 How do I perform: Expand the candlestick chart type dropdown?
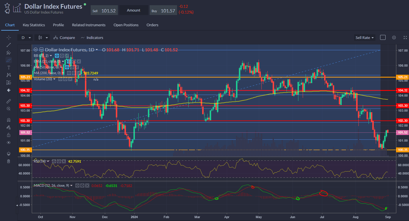pyautogui.click(x=42, y=38)
